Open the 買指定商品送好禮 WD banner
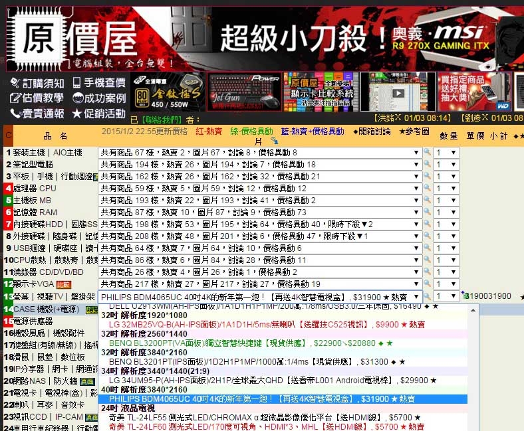 [475, 92]
